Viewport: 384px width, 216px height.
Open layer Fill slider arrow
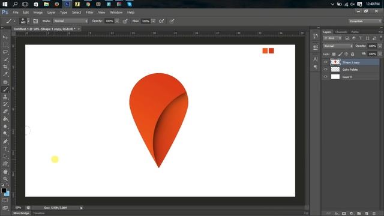coord(380,54)
